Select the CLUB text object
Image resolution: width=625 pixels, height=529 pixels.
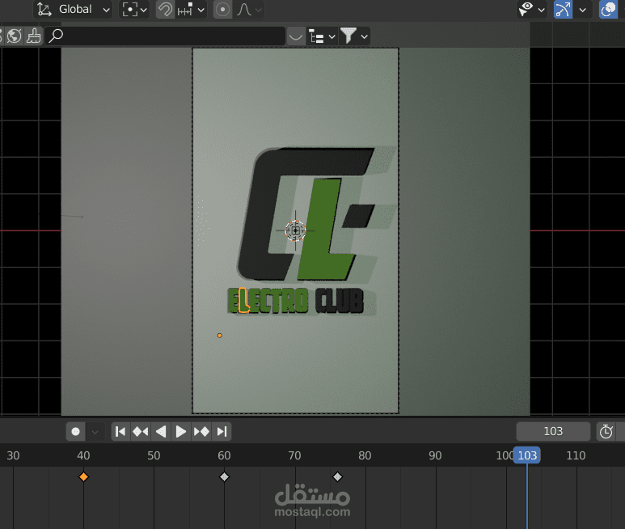coord(340,301)
